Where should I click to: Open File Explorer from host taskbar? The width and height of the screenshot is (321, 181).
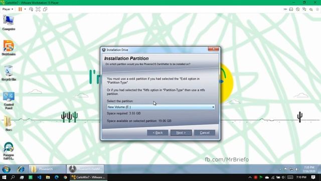coord(48,177)
